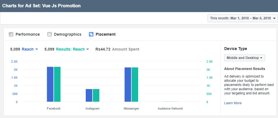Click the green Facebook results bar

(x=57, y=84)
